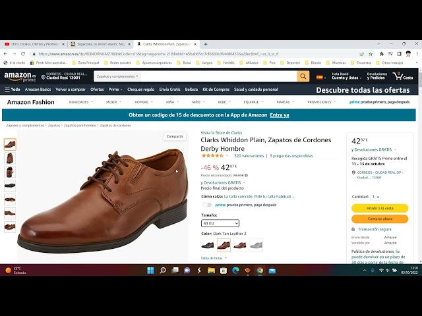
Task: Open the Todo hamburger menu
Action: [13, 90]
